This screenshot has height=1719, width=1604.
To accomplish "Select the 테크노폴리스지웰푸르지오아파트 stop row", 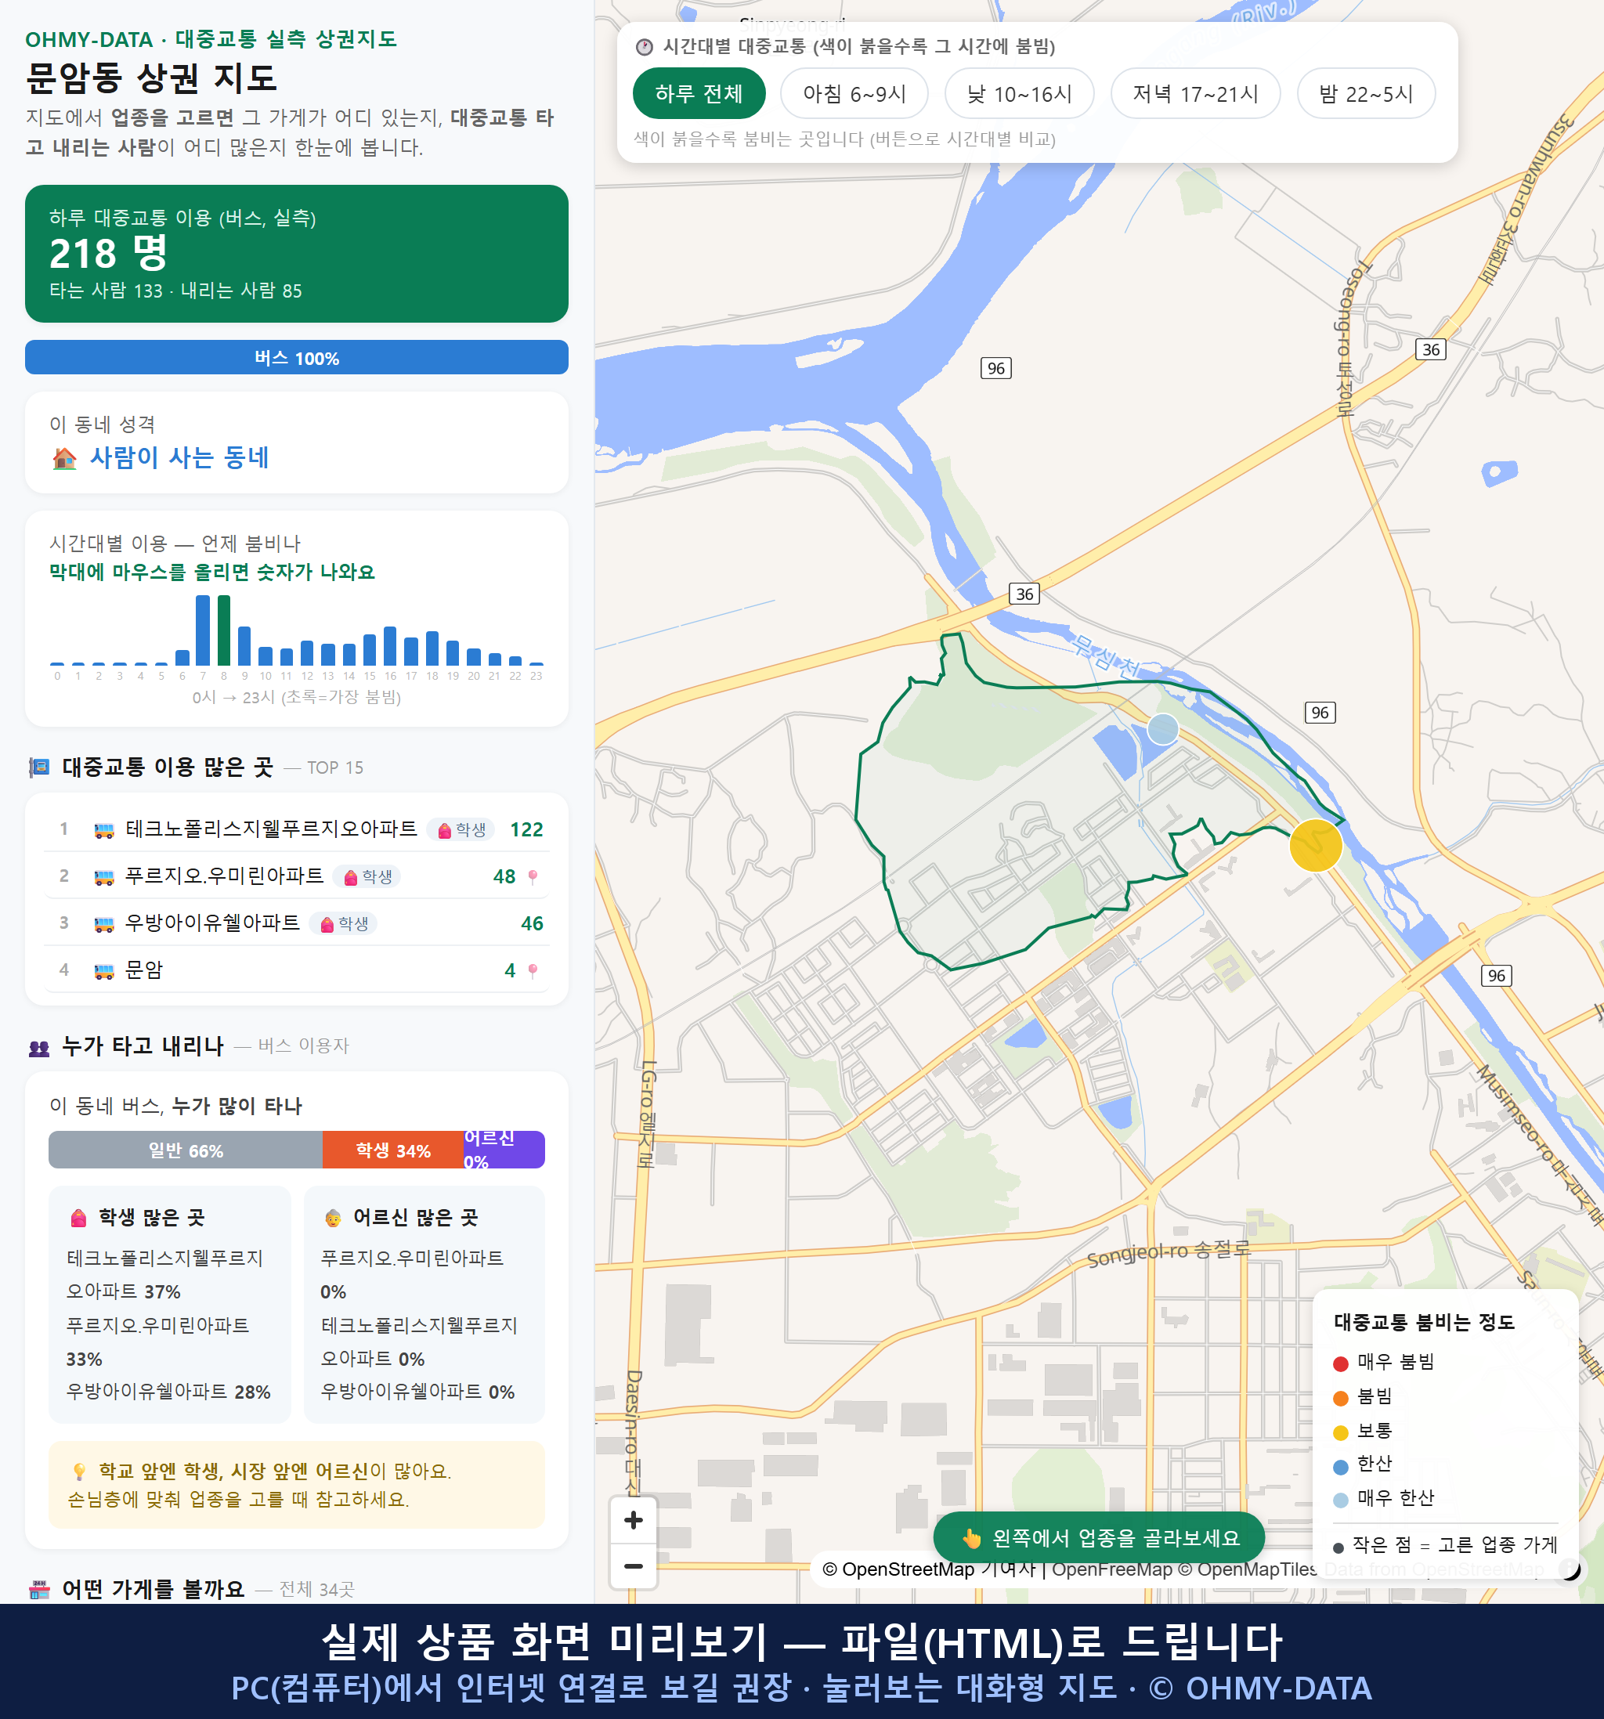I will tap(297, 830).
